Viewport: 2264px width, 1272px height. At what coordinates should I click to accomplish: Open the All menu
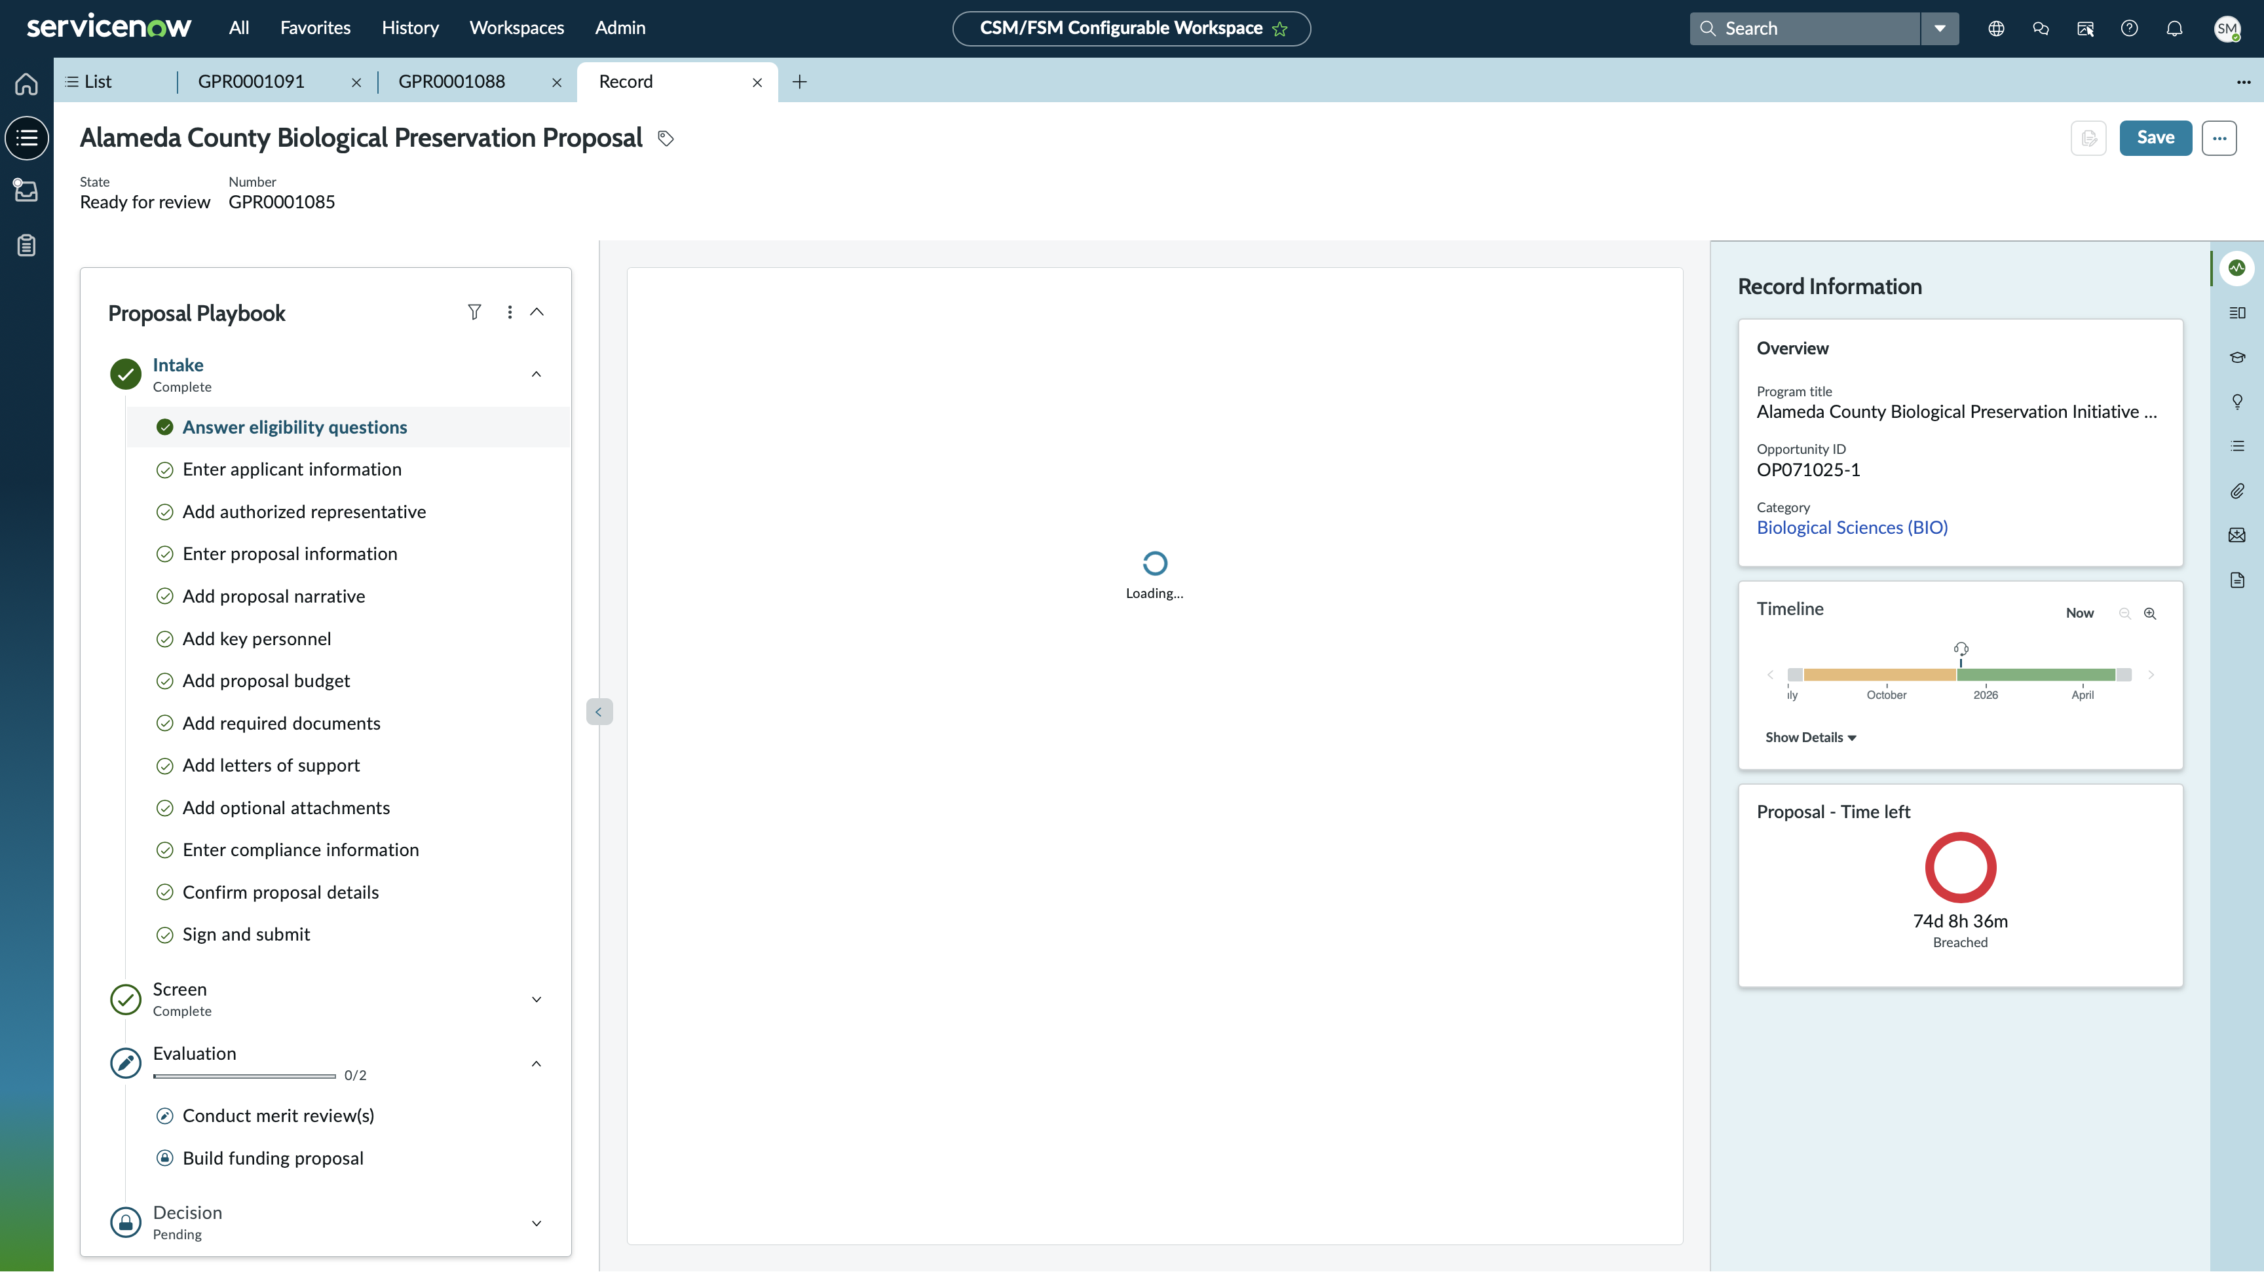pos(238,28)
